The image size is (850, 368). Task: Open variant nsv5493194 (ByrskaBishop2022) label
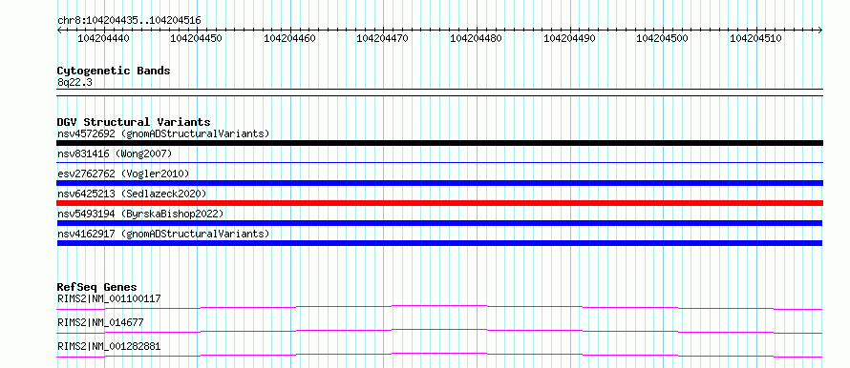pos(140,214)
